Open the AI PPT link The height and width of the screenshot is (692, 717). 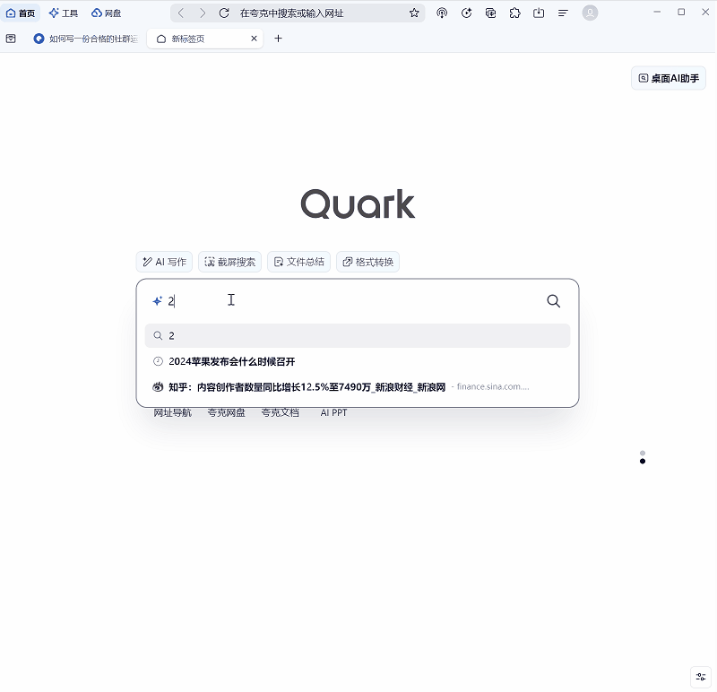coord(333,413)
